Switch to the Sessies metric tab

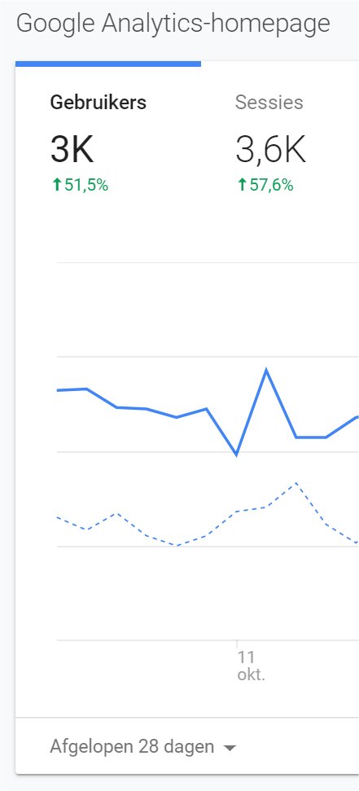pos(280,143)
